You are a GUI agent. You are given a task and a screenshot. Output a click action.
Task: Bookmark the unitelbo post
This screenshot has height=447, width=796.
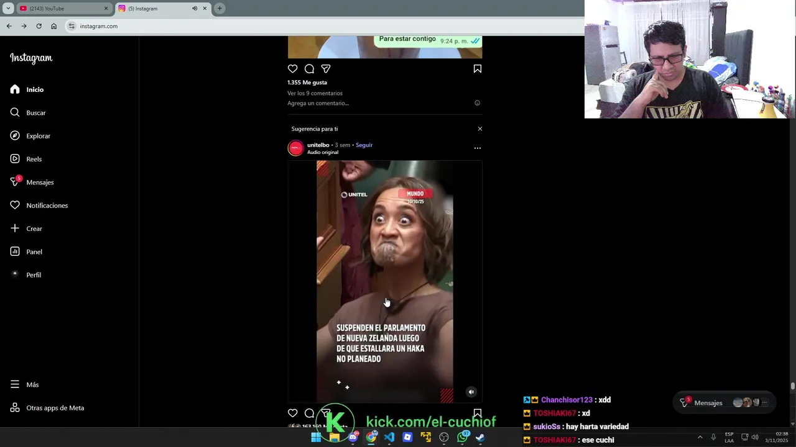click(x=478, y=413)
